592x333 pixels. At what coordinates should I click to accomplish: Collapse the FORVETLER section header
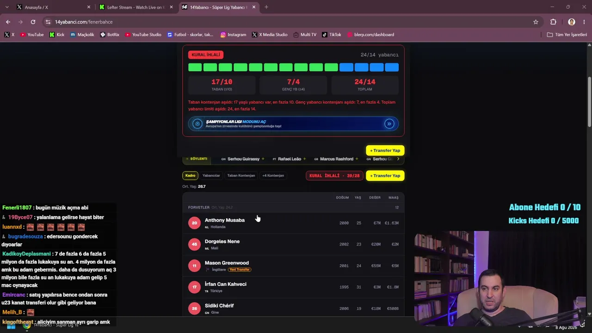coord(293,207)
